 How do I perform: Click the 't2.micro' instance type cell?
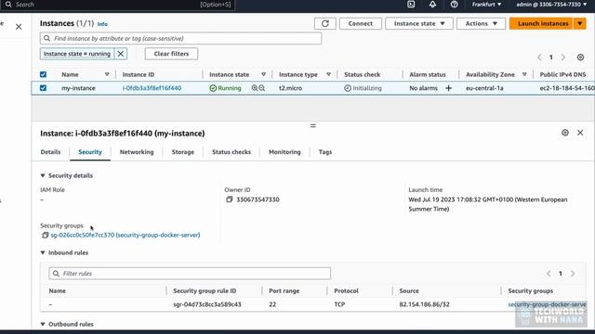(x=291, y=88)
